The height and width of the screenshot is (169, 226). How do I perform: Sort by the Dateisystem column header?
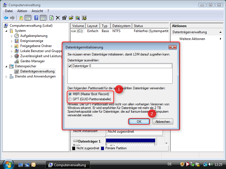tap(121, 26)
